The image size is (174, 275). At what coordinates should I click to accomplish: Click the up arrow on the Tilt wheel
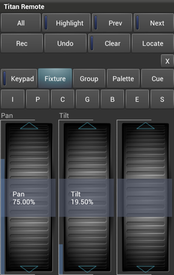(87, 126)
